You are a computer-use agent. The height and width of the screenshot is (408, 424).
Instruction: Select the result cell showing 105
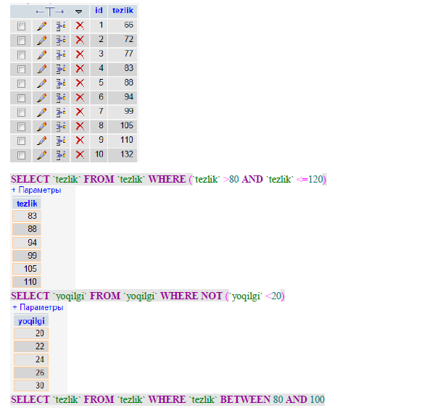(x=27, y=269)
